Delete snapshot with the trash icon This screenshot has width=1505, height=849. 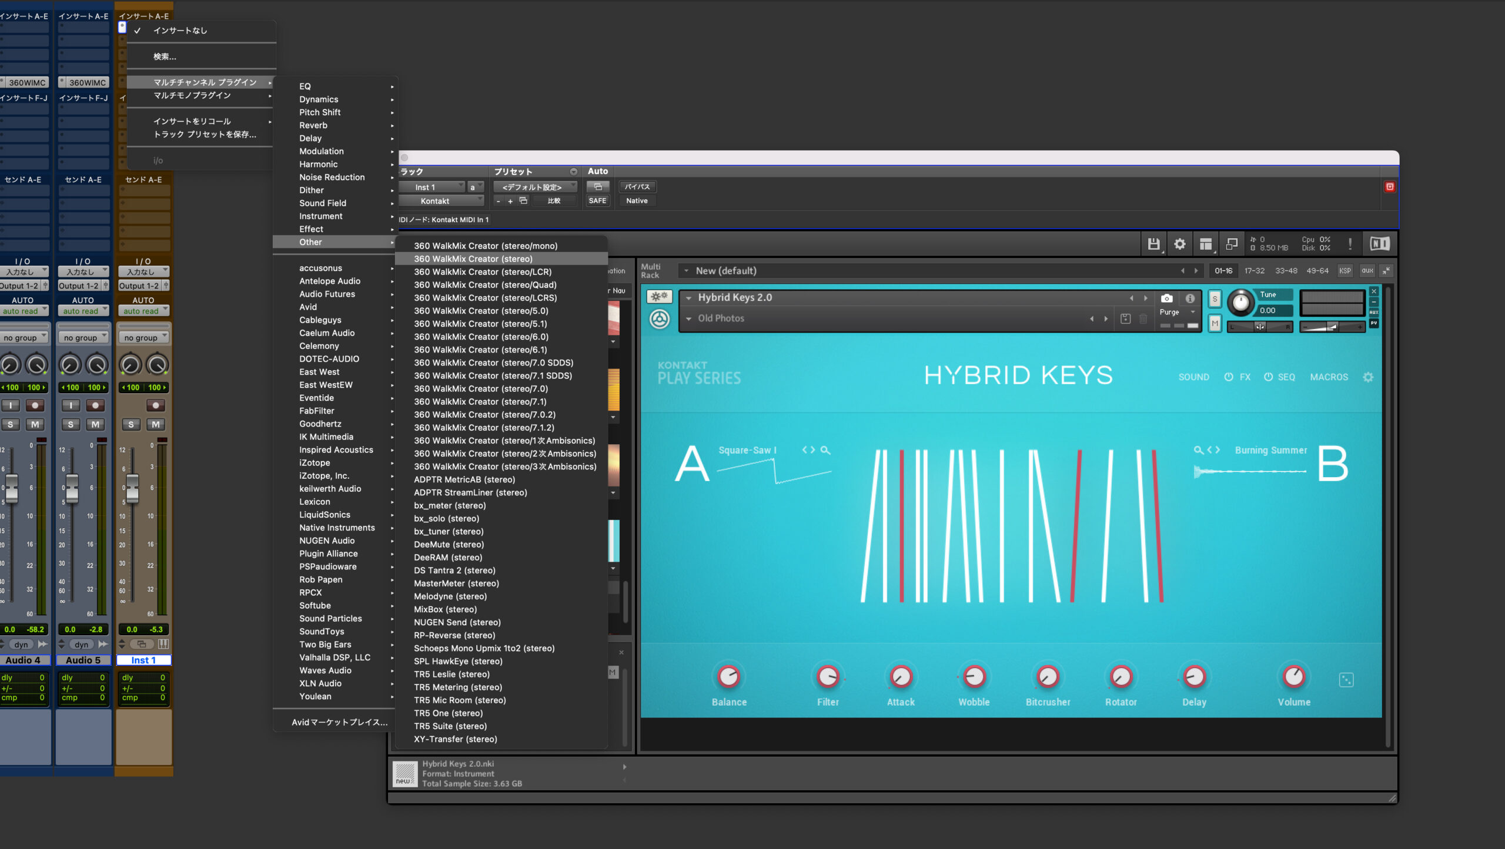click(1143, 318)
